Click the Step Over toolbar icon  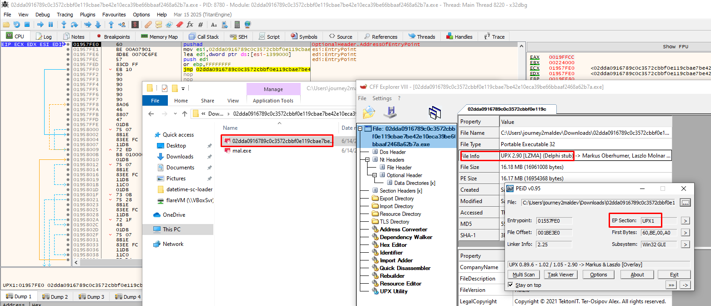[74, 25]
